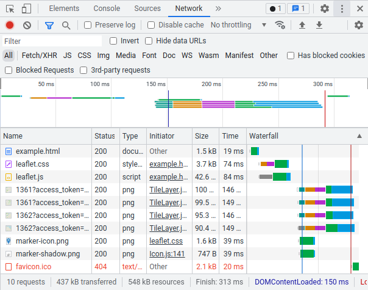Check Hide data URLs
The height and width of the screenshot is (290, 368).
[149, 41]
